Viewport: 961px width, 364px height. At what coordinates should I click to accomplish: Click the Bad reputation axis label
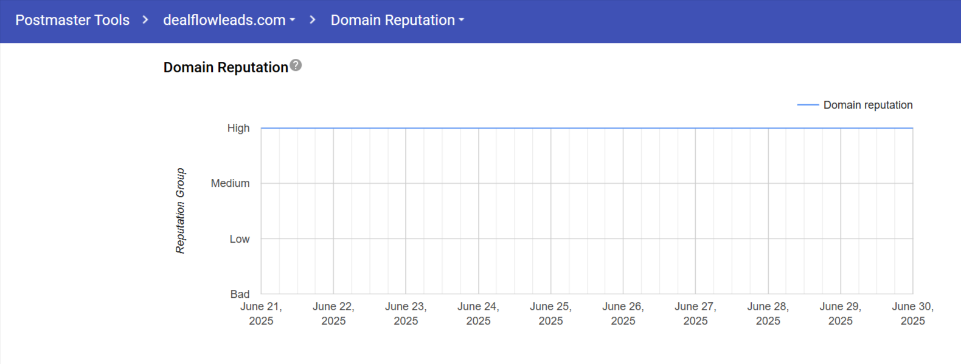[240, 294]
